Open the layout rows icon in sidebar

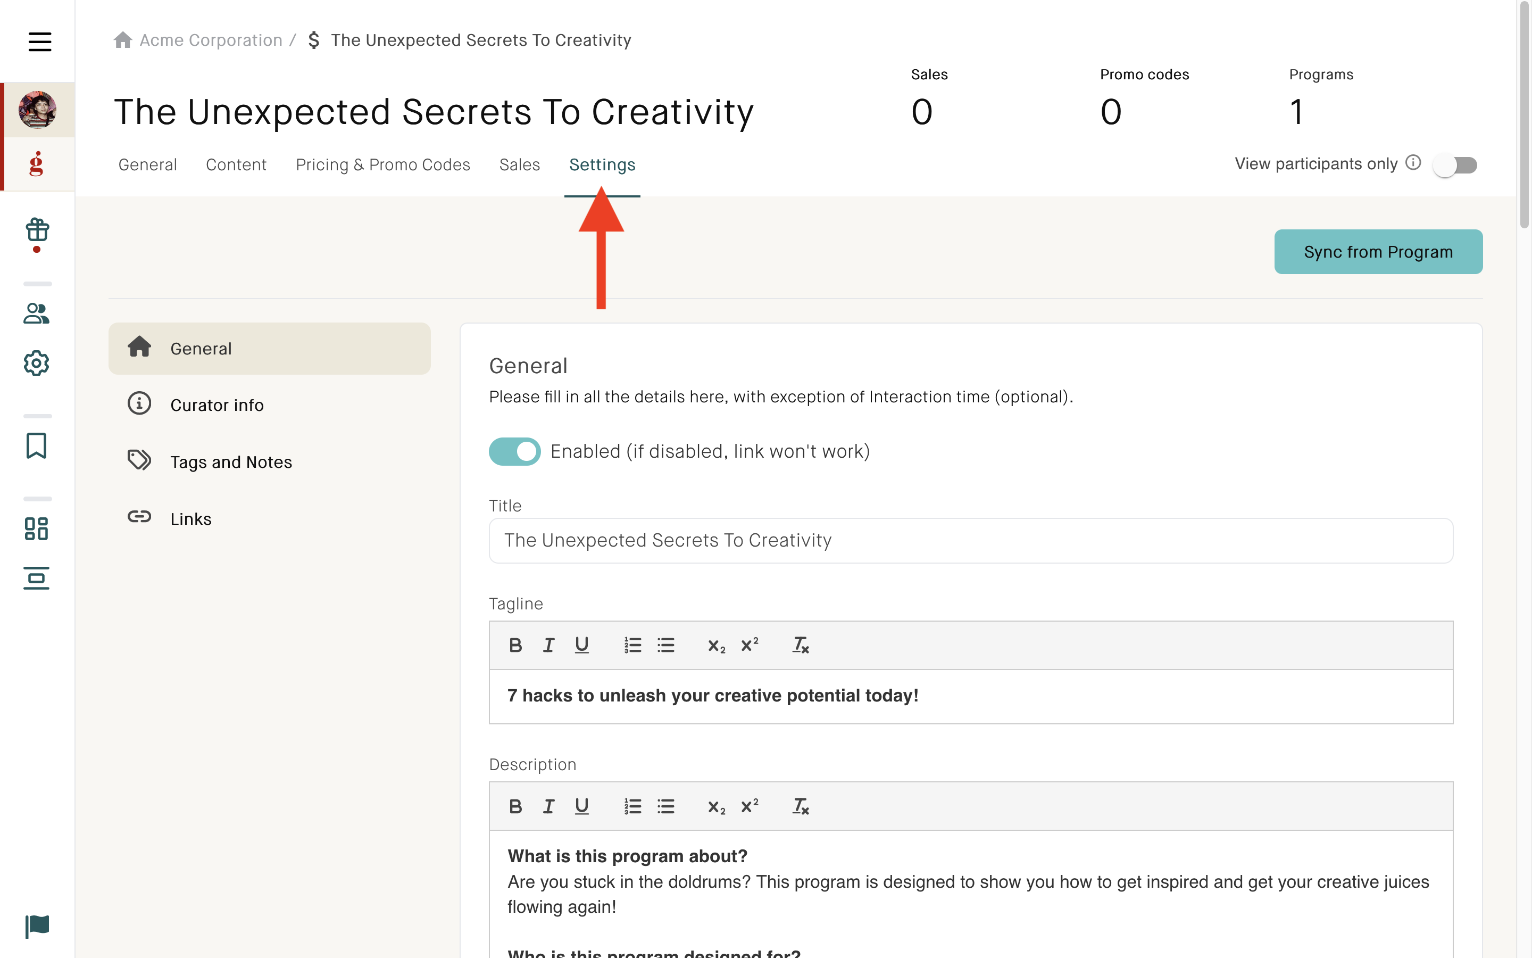pos(37,578)
